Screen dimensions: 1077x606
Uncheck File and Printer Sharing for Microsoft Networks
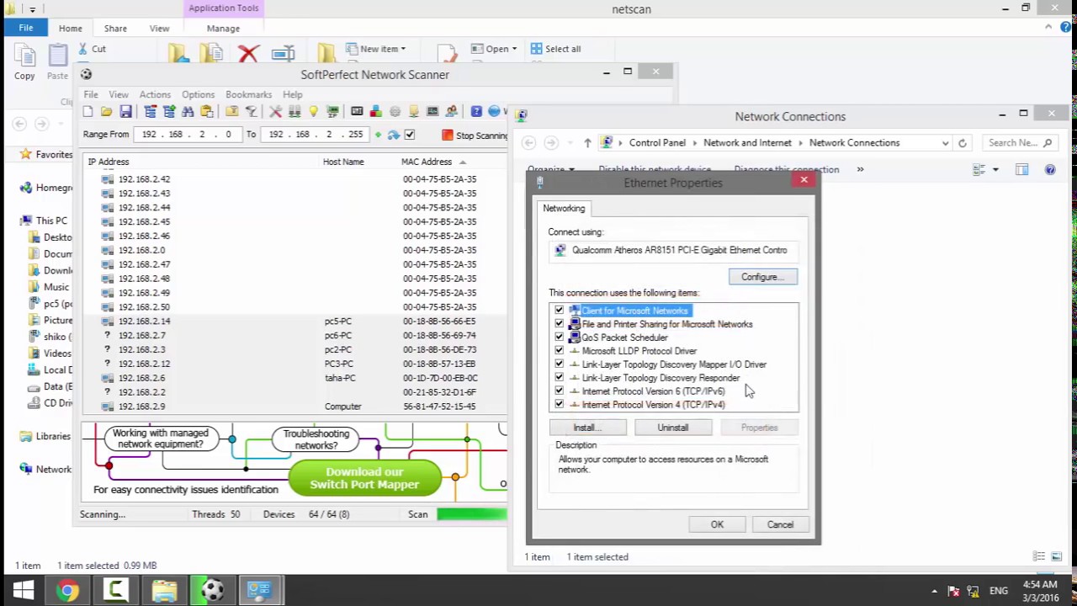(559, 324)
